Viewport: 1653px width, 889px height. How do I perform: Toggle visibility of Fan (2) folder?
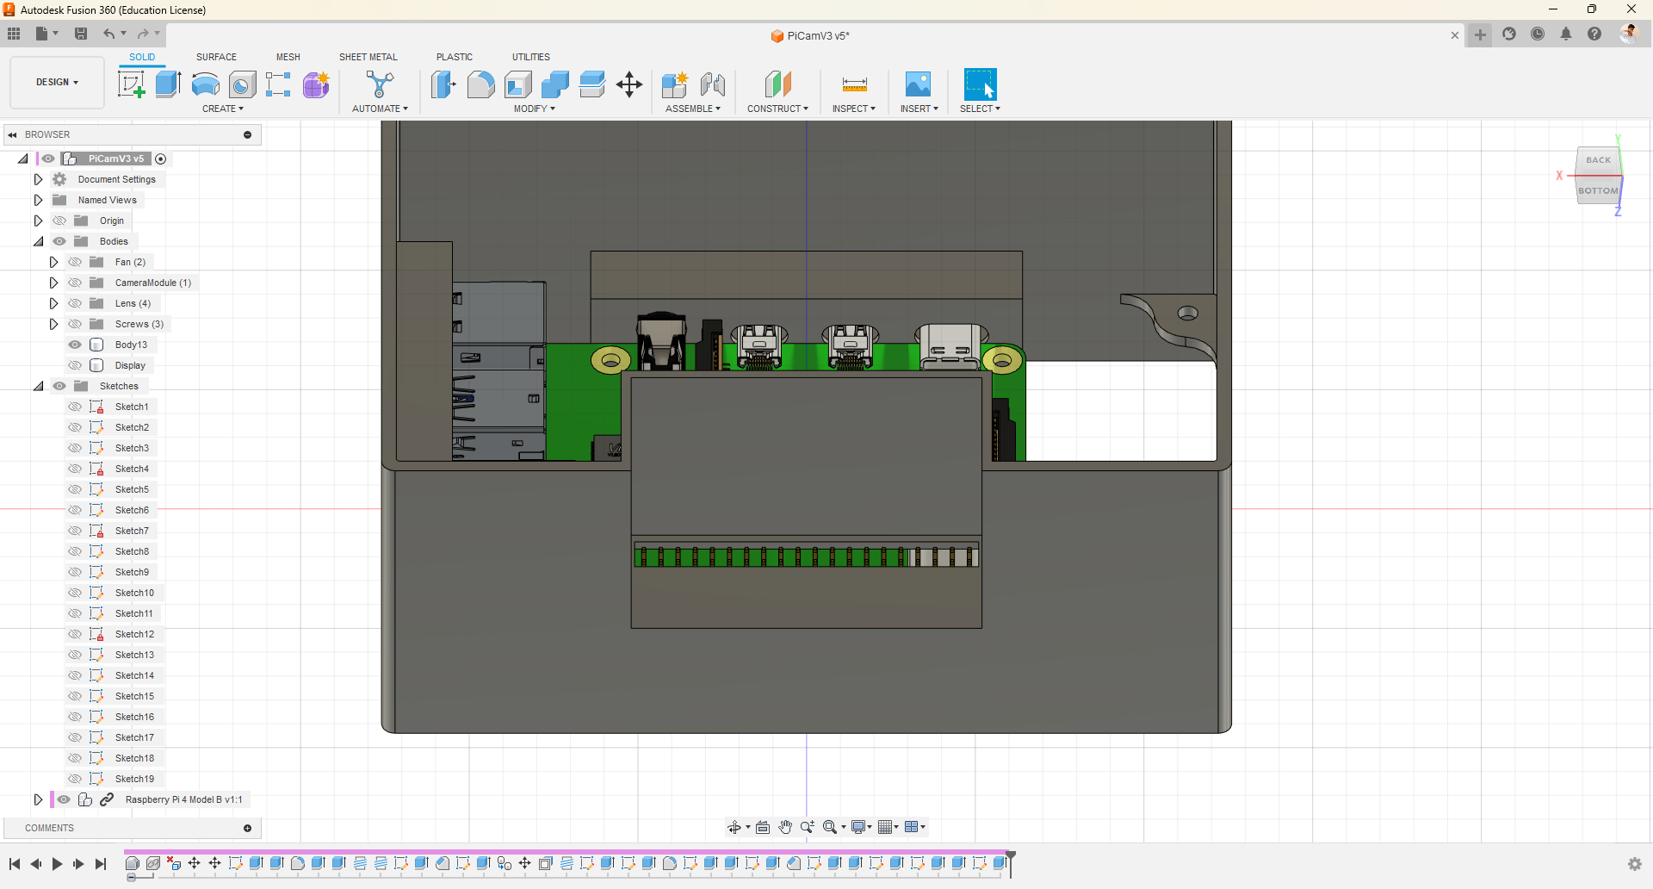75,262
